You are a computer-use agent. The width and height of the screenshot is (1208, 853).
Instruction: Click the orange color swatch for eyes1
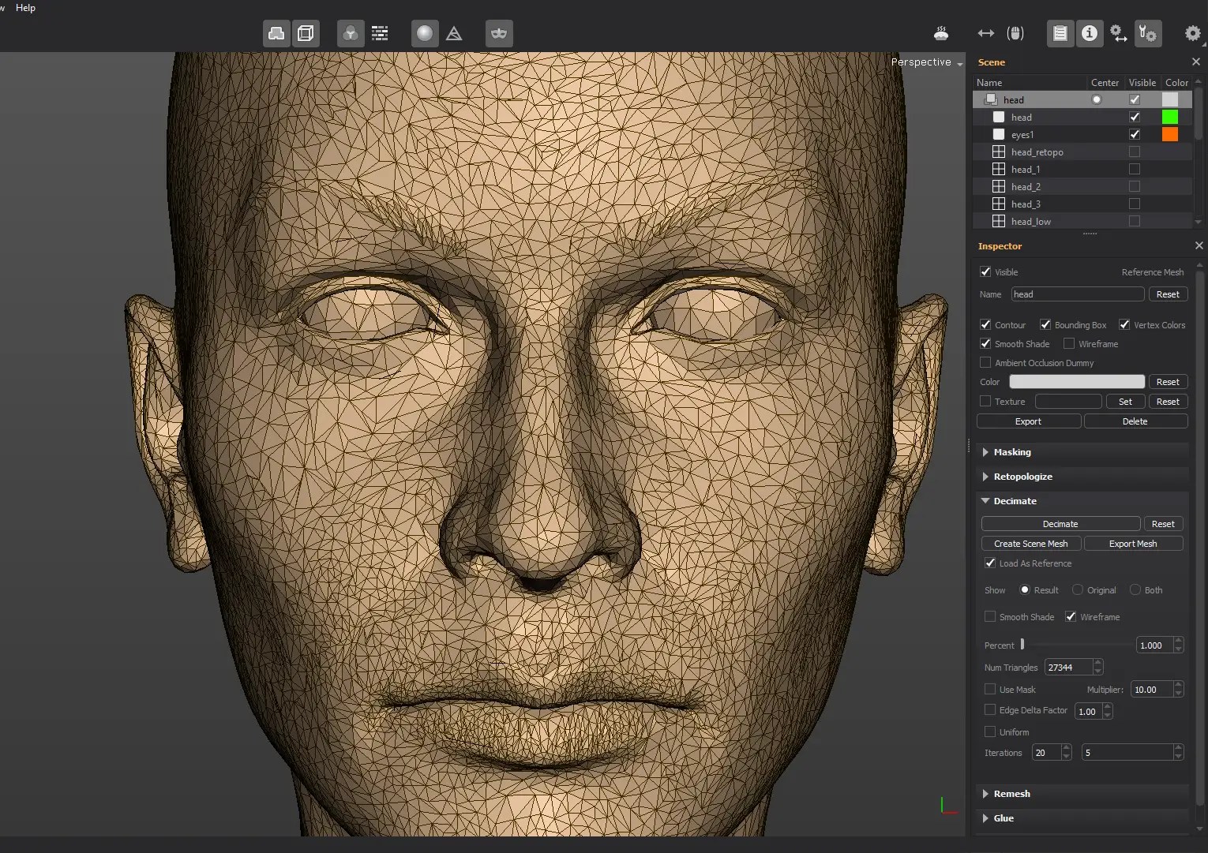pos(1170,134)
